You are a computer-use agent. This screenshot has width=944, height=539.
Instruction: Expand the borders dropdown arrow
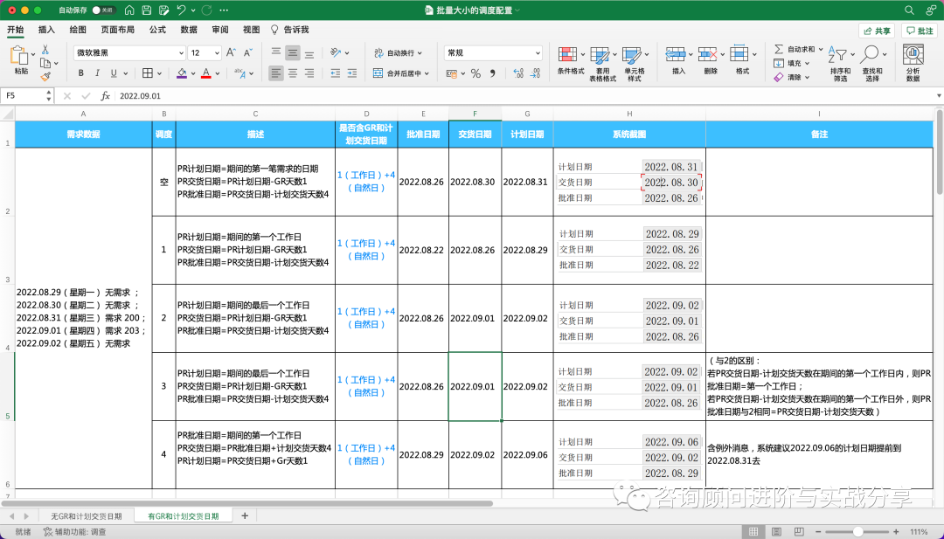(x=159, y=73)
